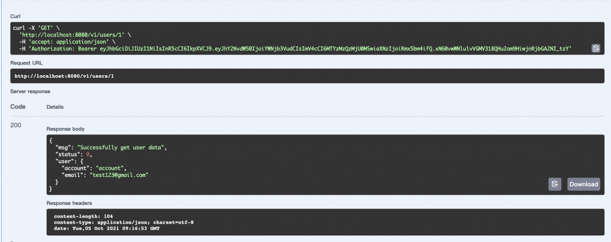Click the content-length response header line
Screen dimensions: 611x242
83,216
